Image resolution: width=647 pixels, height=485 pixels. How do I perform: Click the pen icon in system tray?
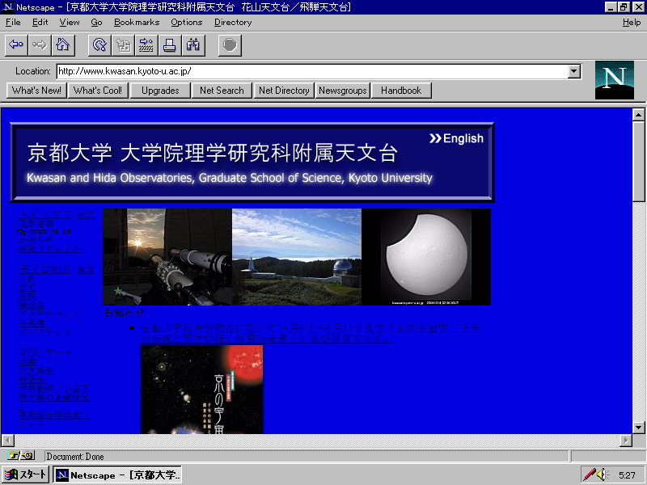(590, 474)
